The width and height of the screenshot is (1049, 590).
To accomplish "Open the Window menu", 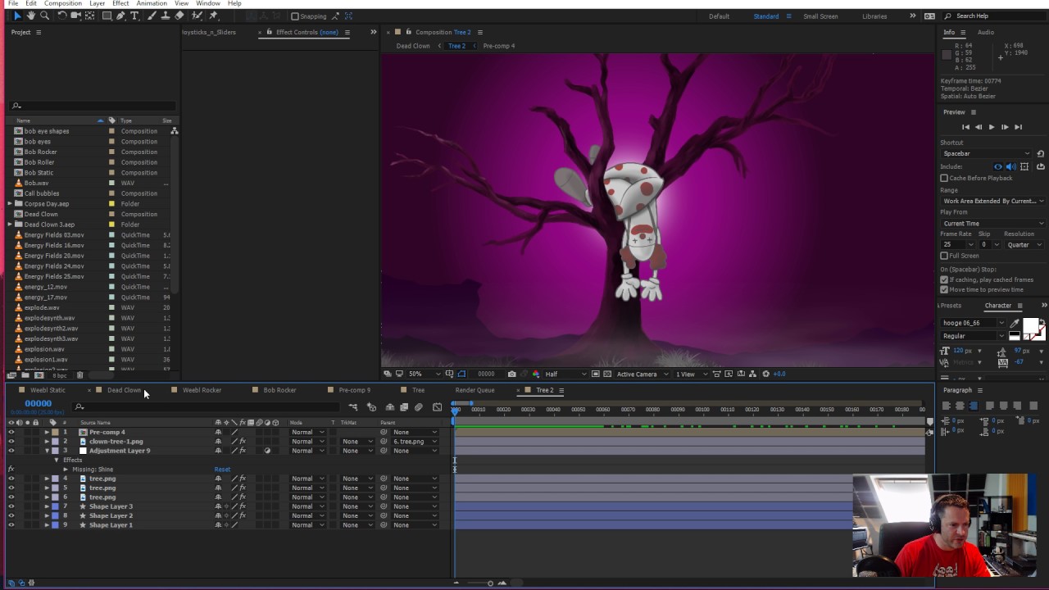I will pyautogui.click(x=208, y=3).
